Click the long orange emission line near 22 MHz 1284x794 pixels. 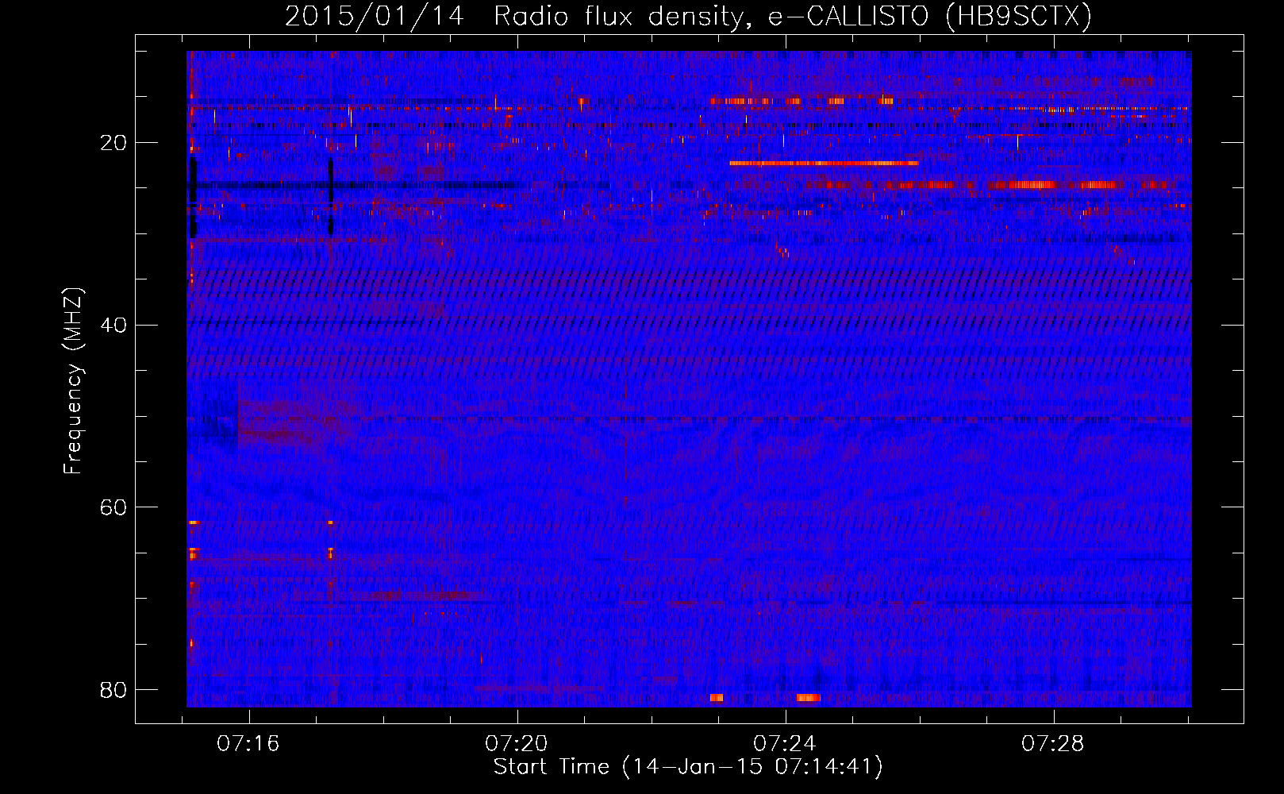coord(824,164)
